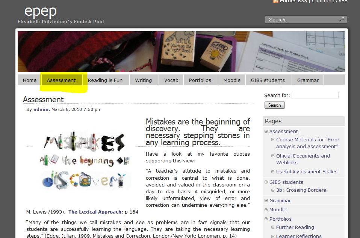Expand the GIBS students navigation menu

pos(268,80)
